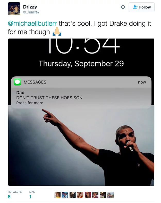Open the fifth retweeter avatar with glasses

click(x=88, y=195)
